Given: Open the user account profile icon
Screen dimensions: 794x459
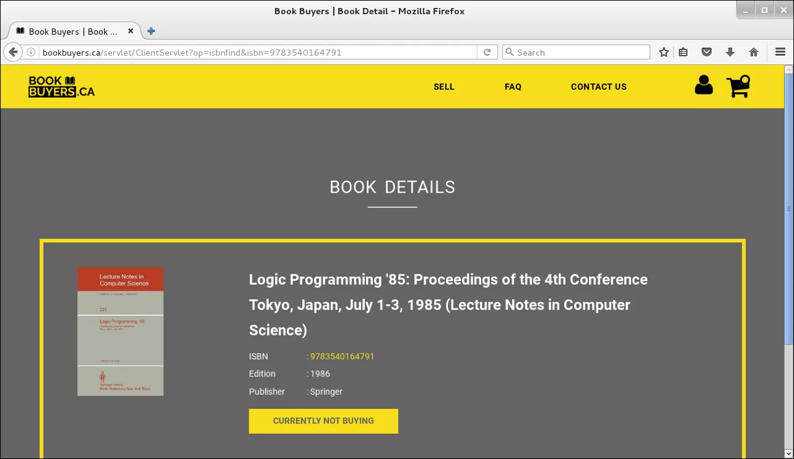Looking at the screenshot, I should coord(704,85).
